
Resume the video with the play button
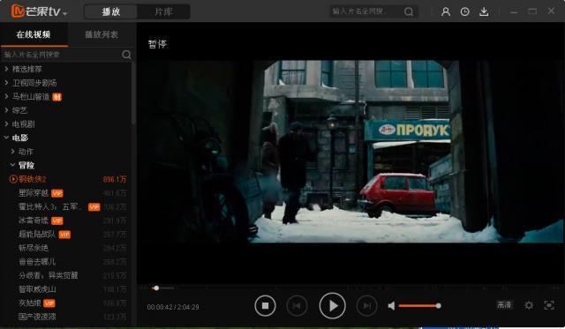332,305
